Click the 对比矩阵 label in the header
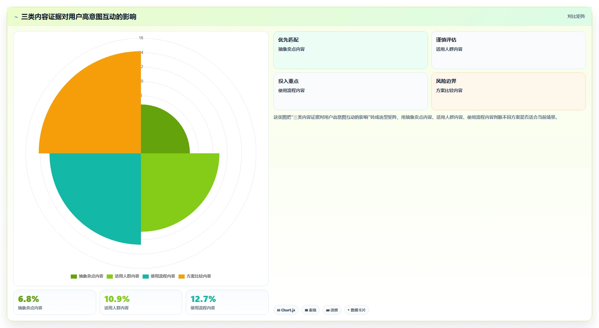This screenshot has height=328, width=599. [576, 16]
